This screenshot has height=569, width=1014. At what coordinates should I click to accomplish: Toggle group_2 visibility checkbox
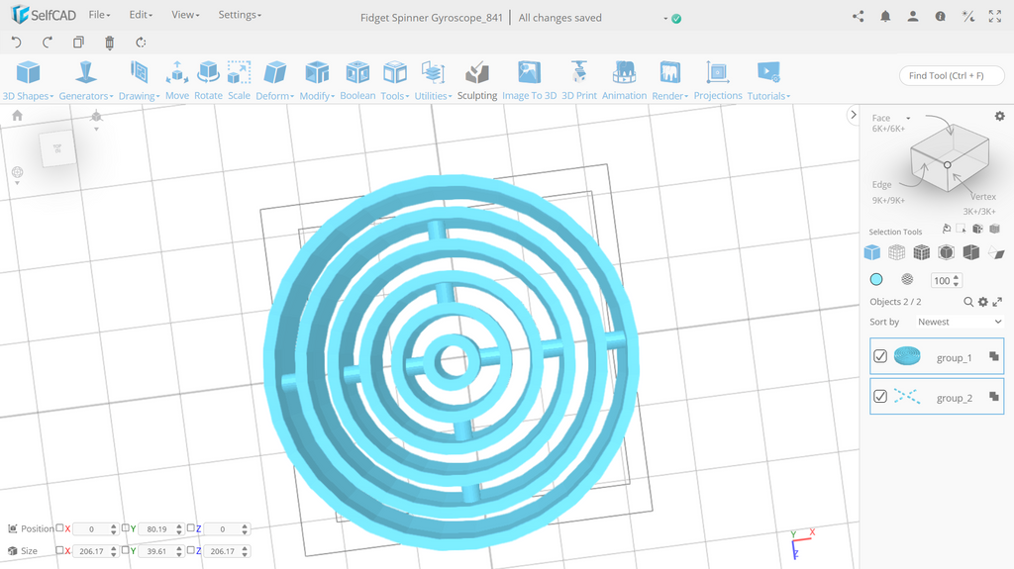(x=879, y=397)
